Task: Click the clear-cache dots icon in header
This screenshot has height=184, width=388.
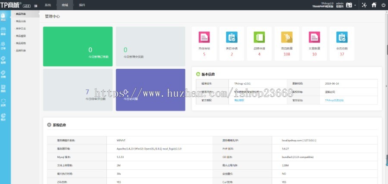Action: pos(364,5)
